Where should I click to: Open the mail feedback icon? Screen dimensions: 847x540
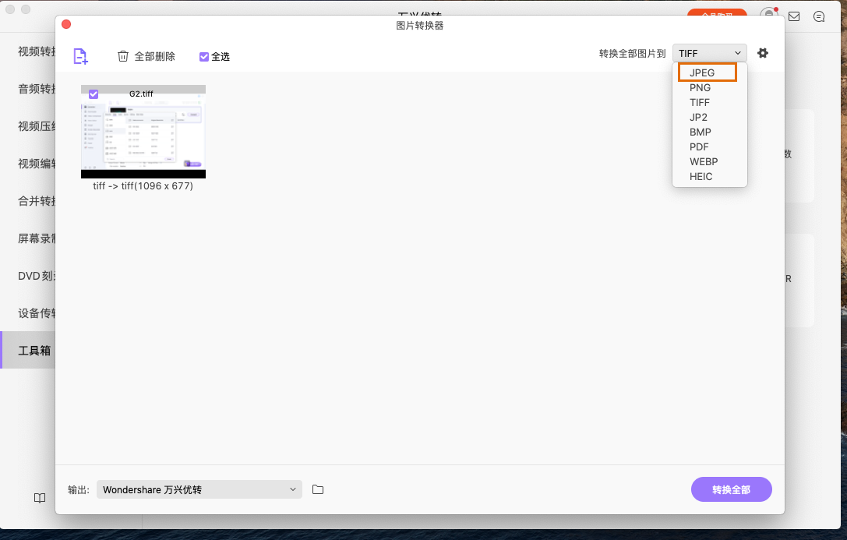[793, 16]
